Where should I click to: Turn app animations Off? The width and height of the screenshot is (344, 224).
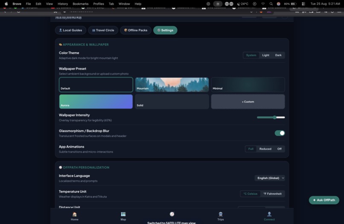tap(279, 149)
